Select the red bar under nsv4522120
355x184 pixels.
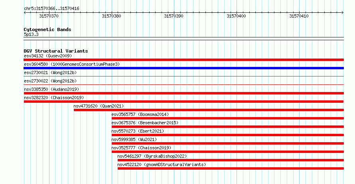click(231, 168)
